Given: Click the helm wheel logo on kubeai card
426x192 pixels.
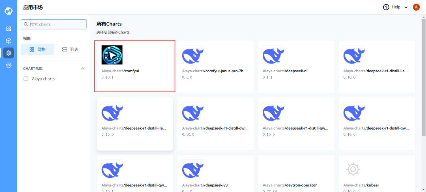Looking at the screenshot, I should (x=353, y=169).
